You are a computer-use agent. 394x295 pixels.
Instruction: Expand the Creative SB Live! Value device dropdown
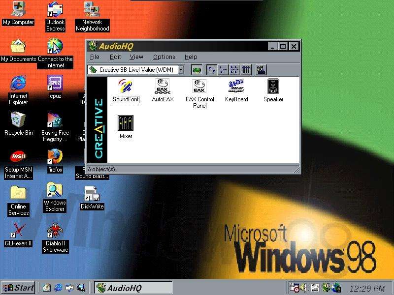pos(181,70)
